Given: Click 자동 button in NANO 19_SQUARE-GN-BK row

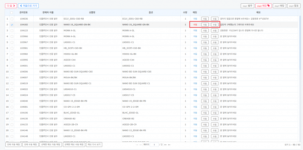Looking at the screenshot, I should (205, 25).
